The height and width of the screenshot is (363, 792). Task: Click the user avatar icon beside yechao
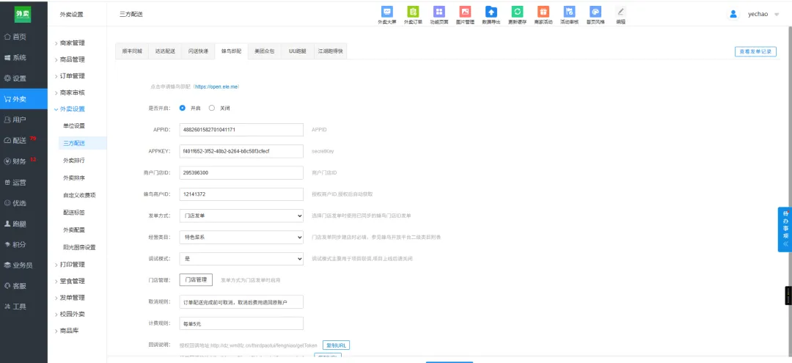pyautogui.click(x=733, y=14)
